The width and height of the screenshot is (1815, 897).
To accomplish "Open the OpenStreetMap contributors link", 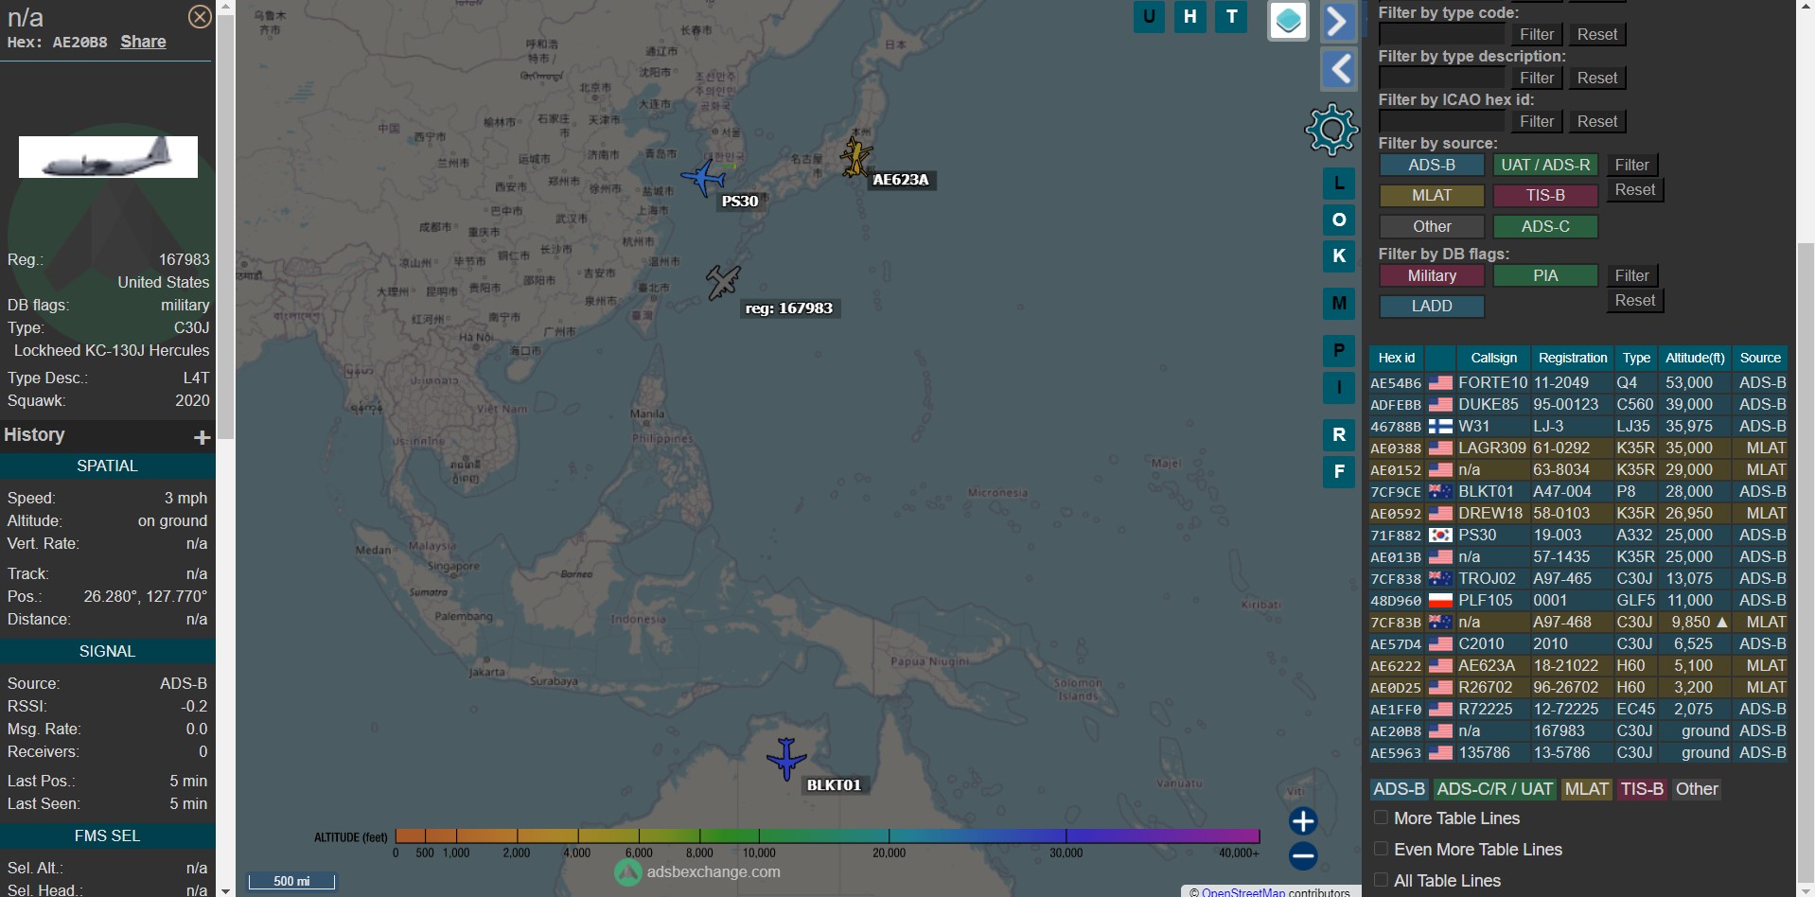I will point(1243,891).
